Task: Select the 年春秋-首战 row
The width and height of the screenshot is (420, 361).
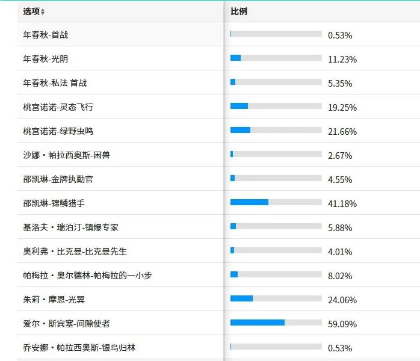Action: [x=218, y=34]
